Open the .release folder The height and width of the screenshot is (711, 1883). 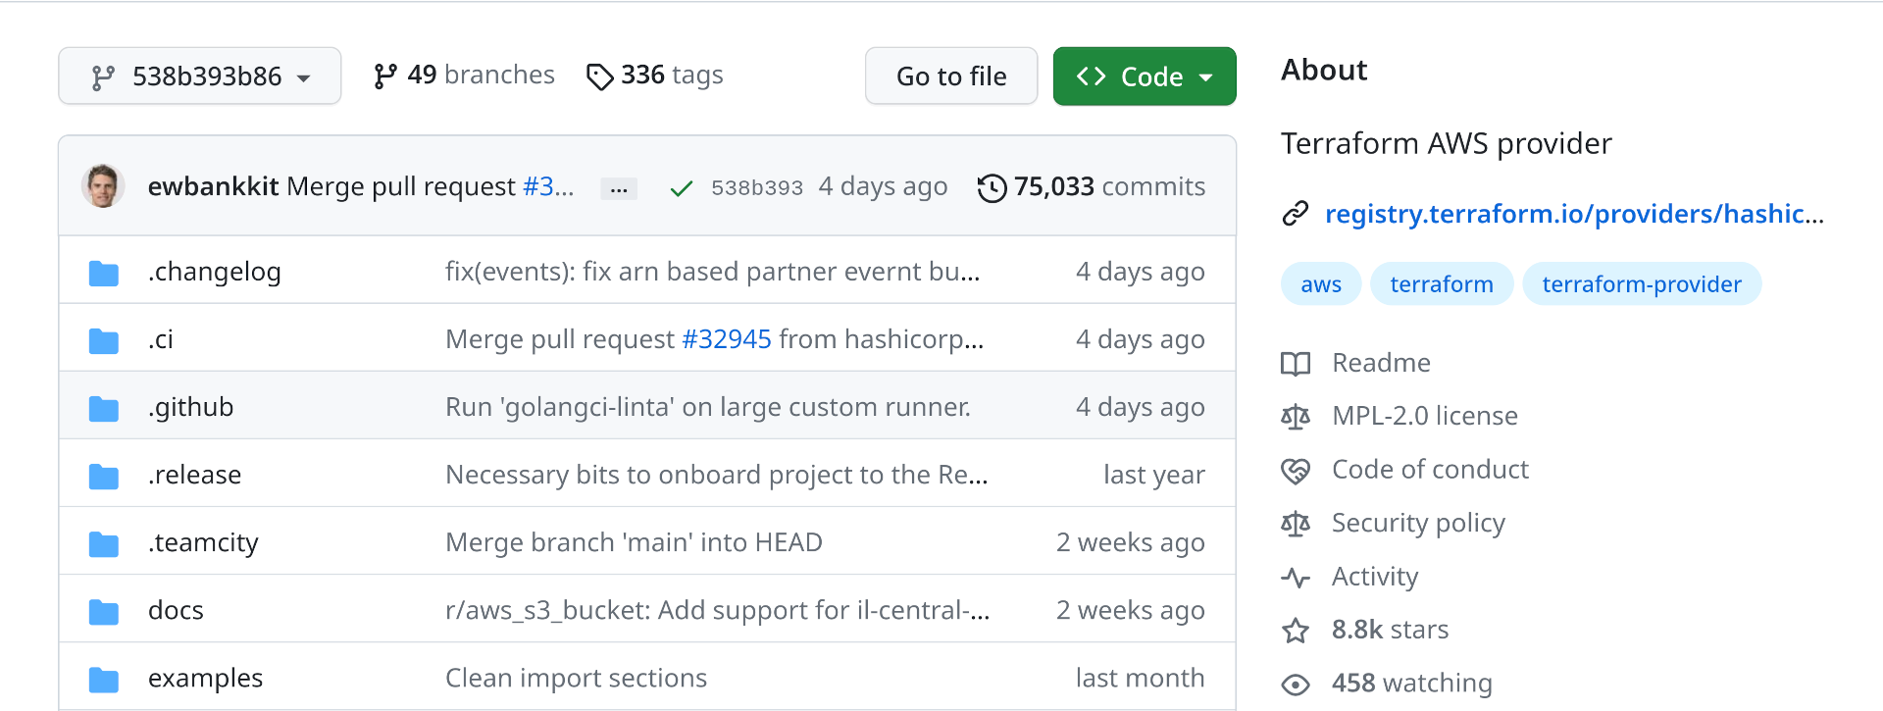195,475
